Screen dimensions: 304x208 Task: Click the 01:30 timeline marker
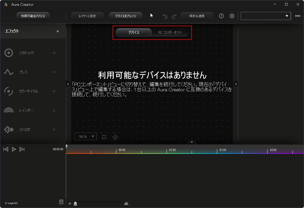click(x=223, y=150)
